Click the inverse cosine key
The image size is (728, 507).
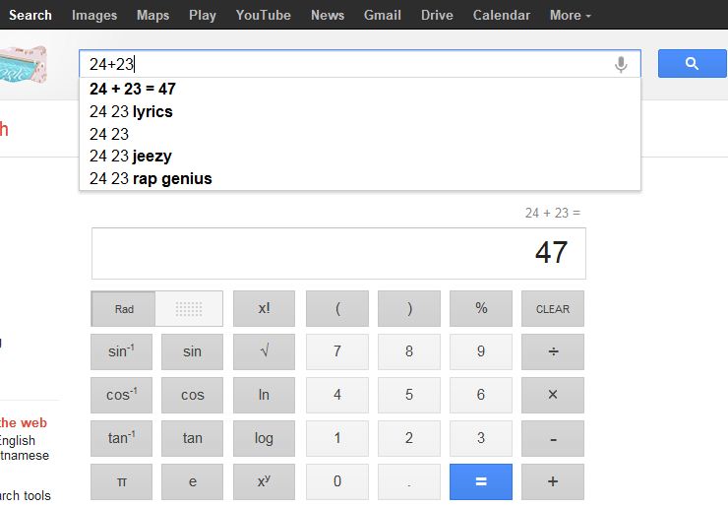tap(121, 395)
